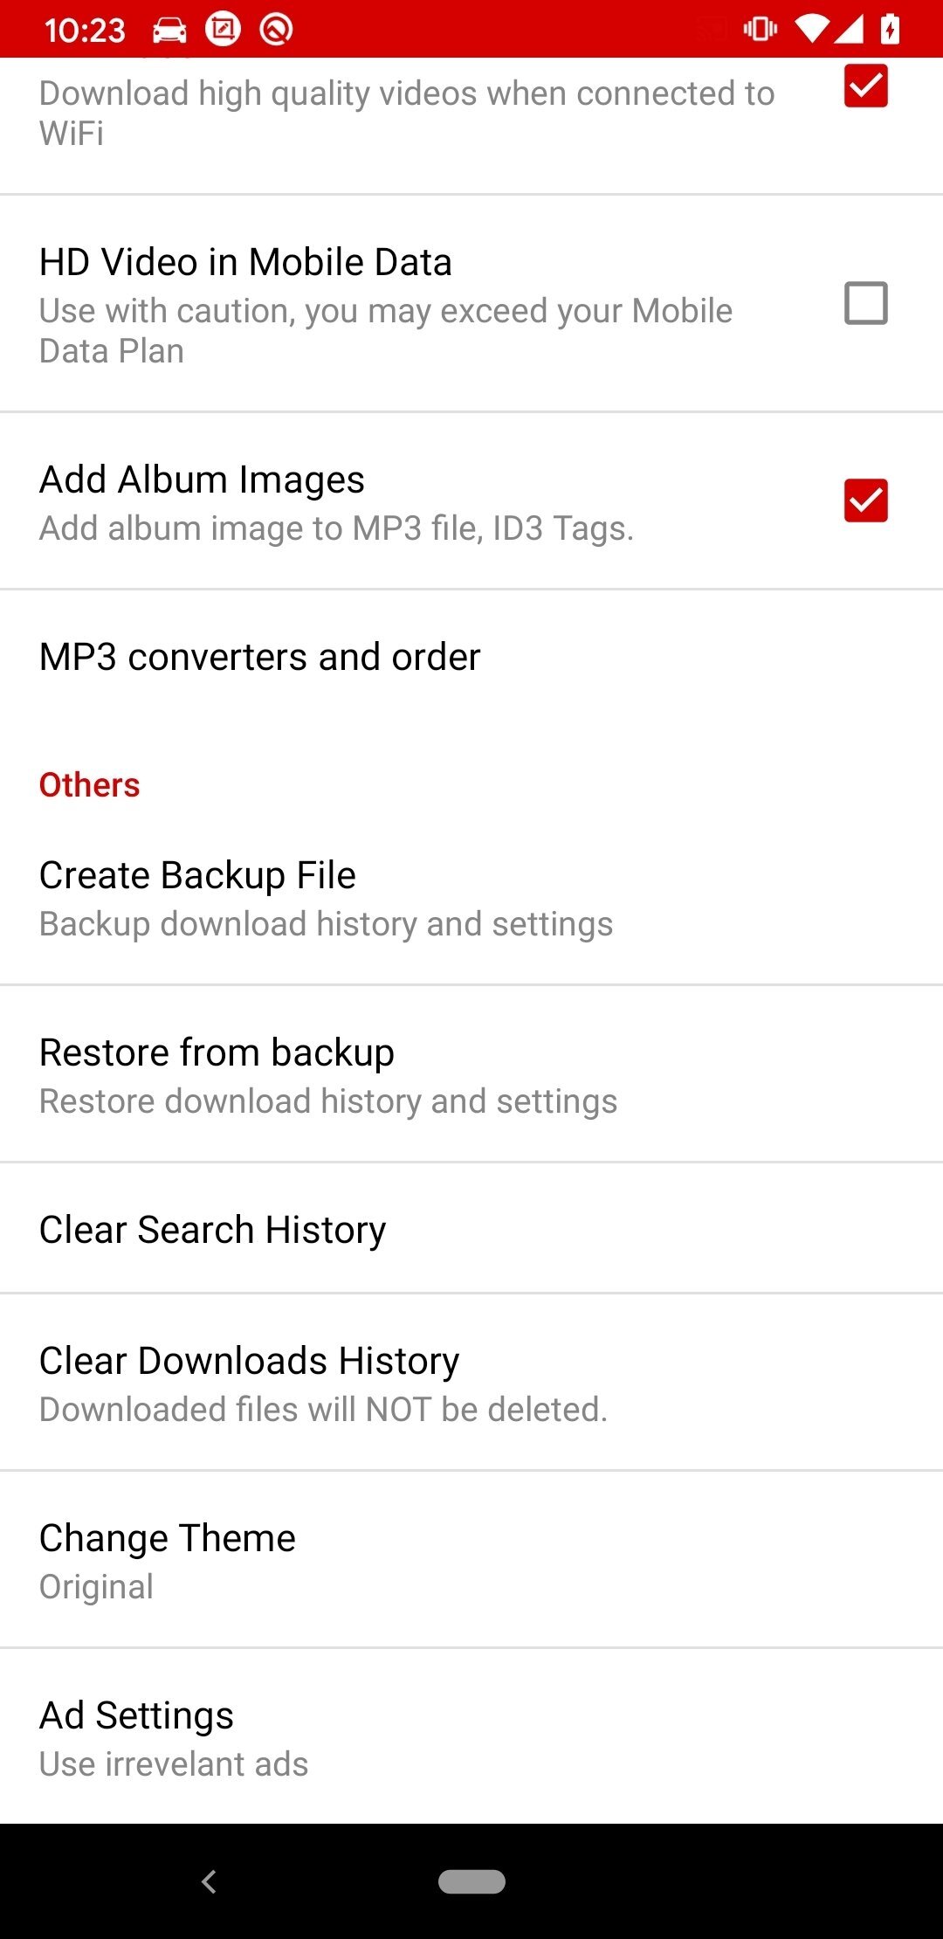
Task: Tap the car mode status icon
Action: coord(169,31)
